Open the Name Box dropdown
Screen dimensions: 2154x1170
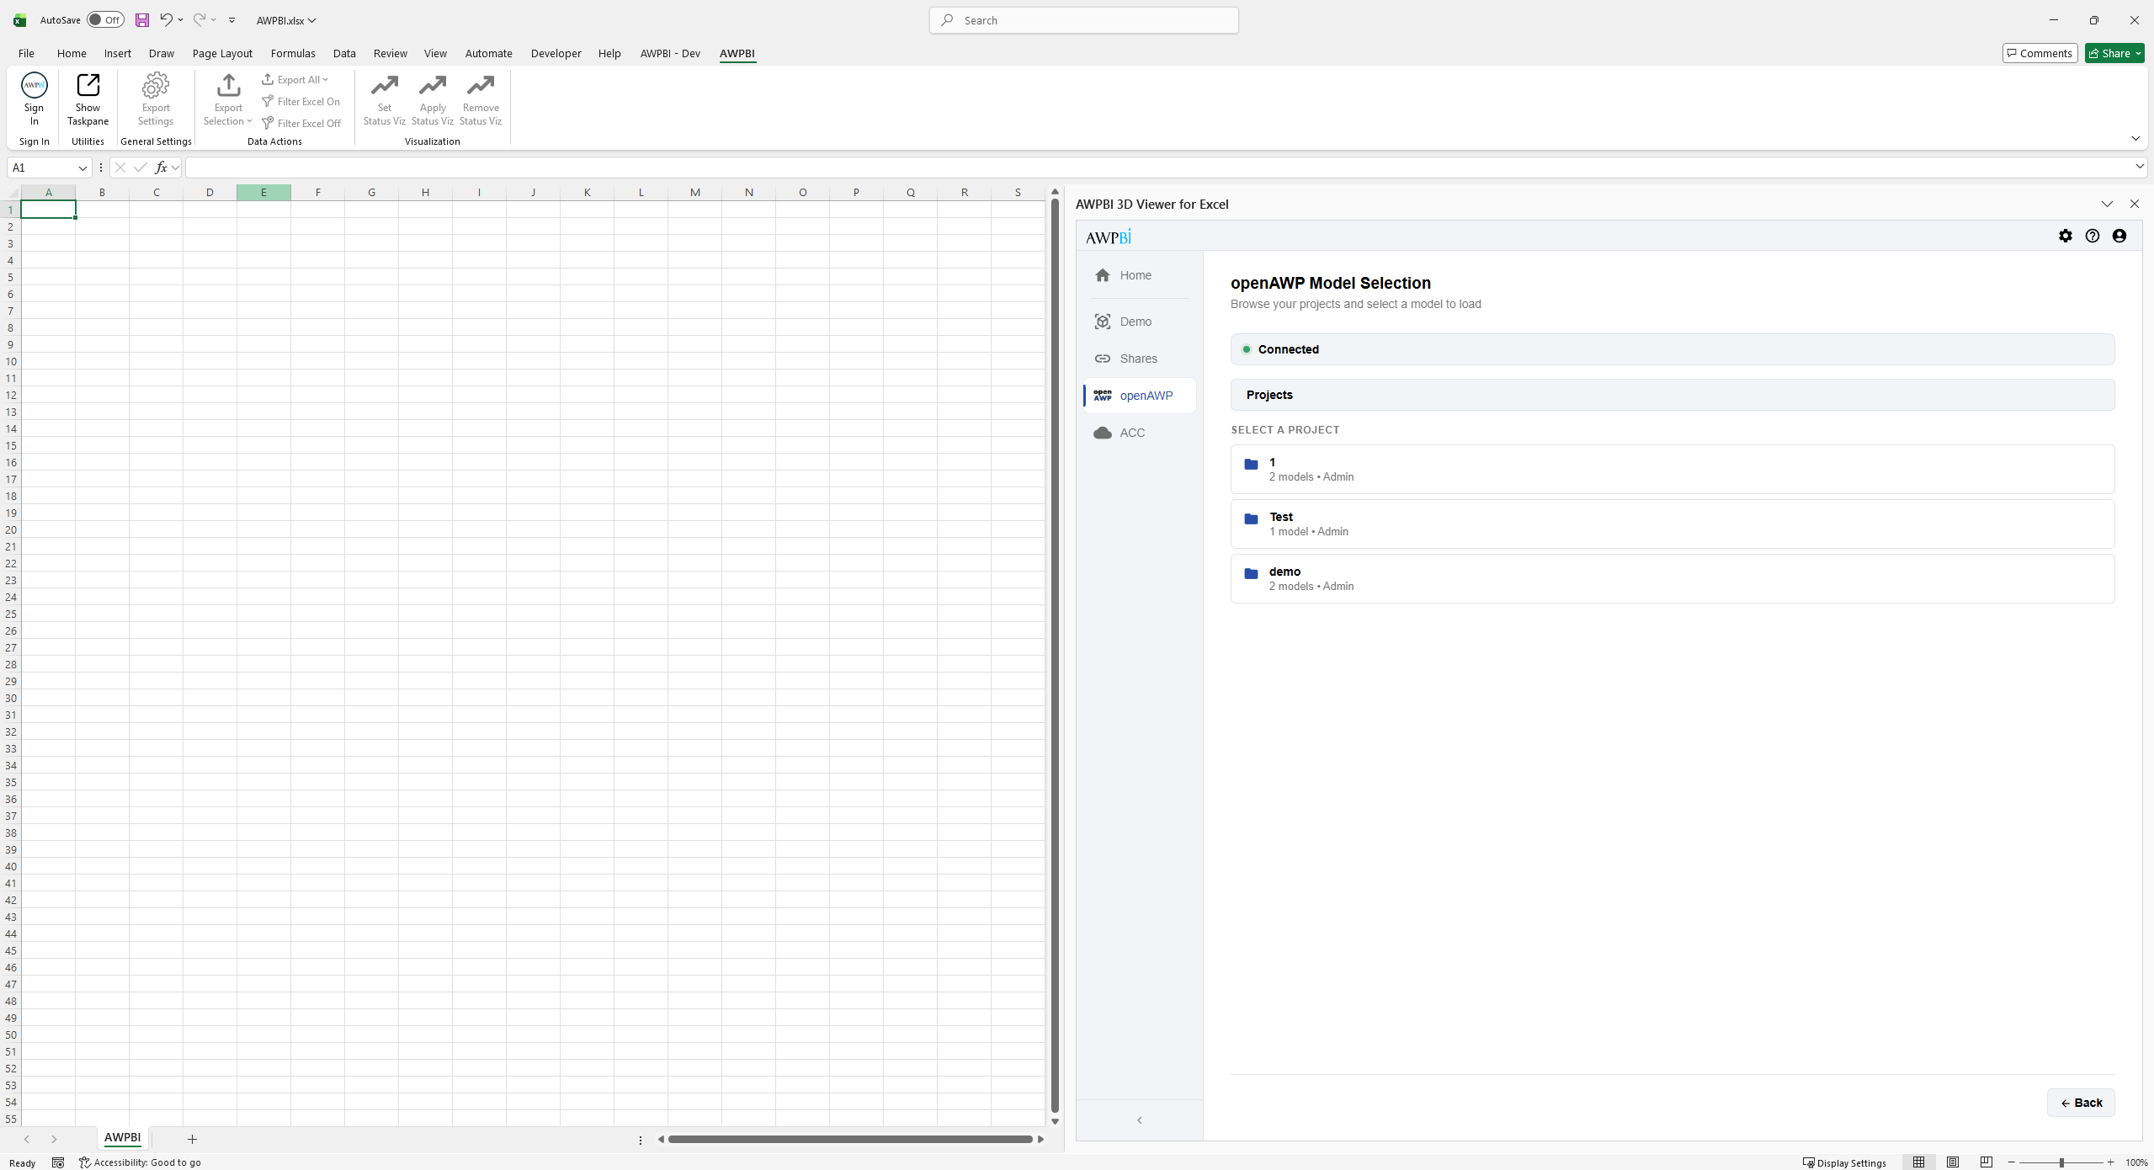(x=82, y=168)
